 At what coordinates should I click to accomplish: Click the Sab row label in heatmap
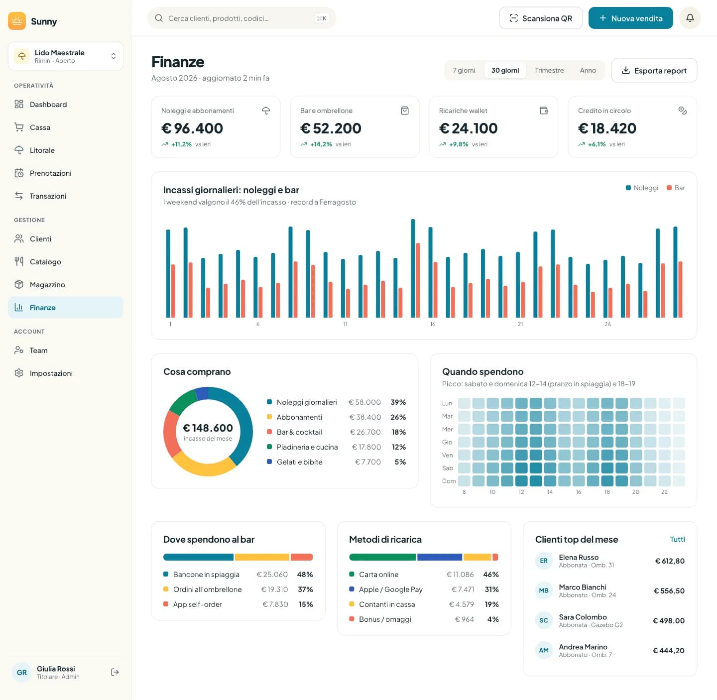(448, 468)
